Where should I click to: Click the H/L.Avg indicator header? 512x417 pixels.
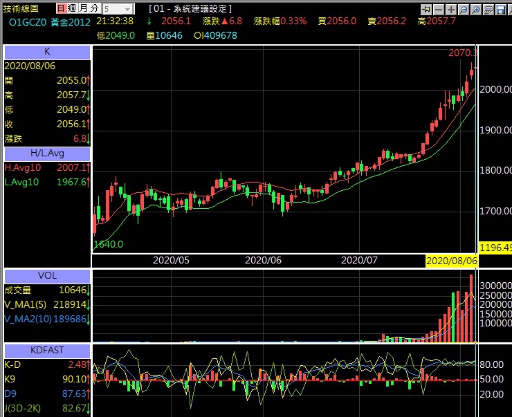(47, 154)
